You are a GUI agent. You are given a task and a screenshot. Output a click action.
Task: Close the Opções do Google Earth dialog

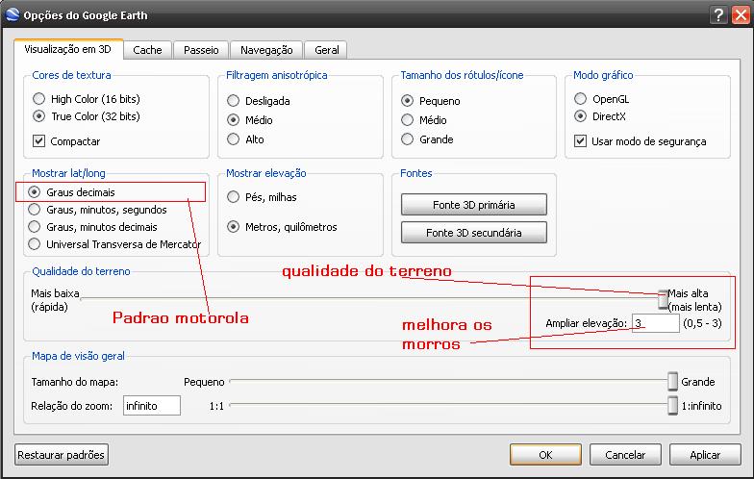pos(741,15)
